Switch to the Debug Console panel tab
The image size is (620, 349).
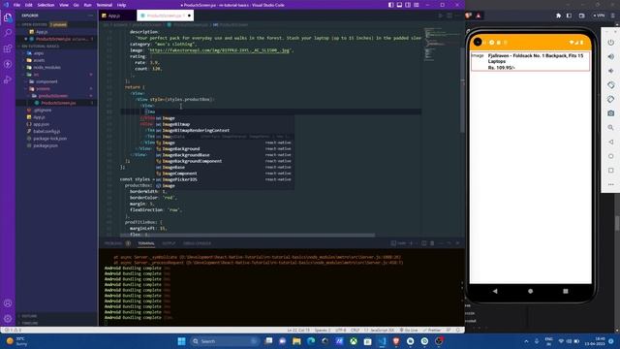pos(197,243)
